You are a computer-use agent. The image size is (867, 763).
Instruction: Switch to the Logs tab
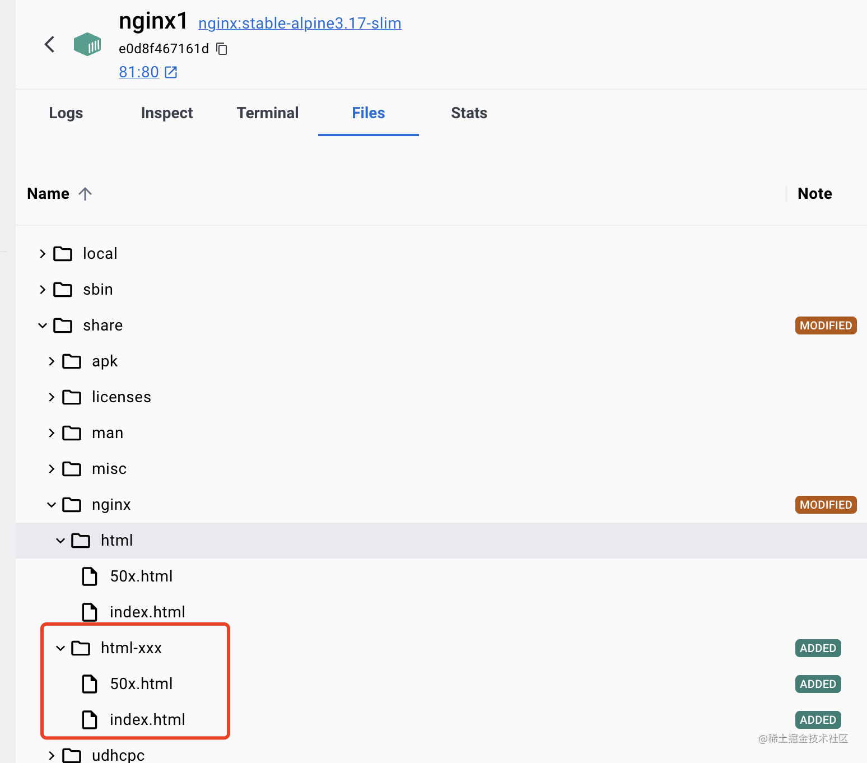coord(66,113)
